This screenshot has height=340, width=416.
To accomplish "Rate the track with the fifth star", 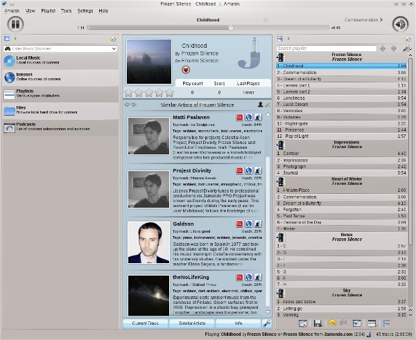I will (x=170, y=93).
